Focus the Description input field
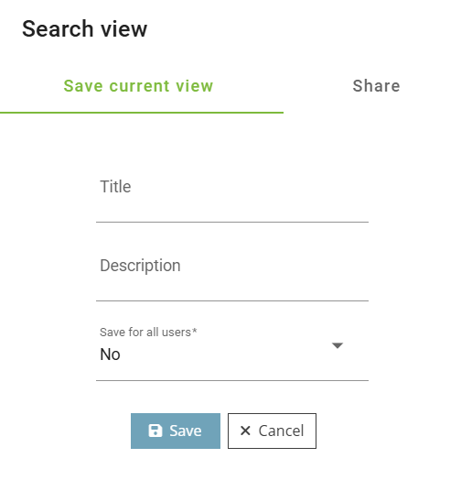Image resolution: width=461 pixels, height=491 pixels. click(232, 275)
